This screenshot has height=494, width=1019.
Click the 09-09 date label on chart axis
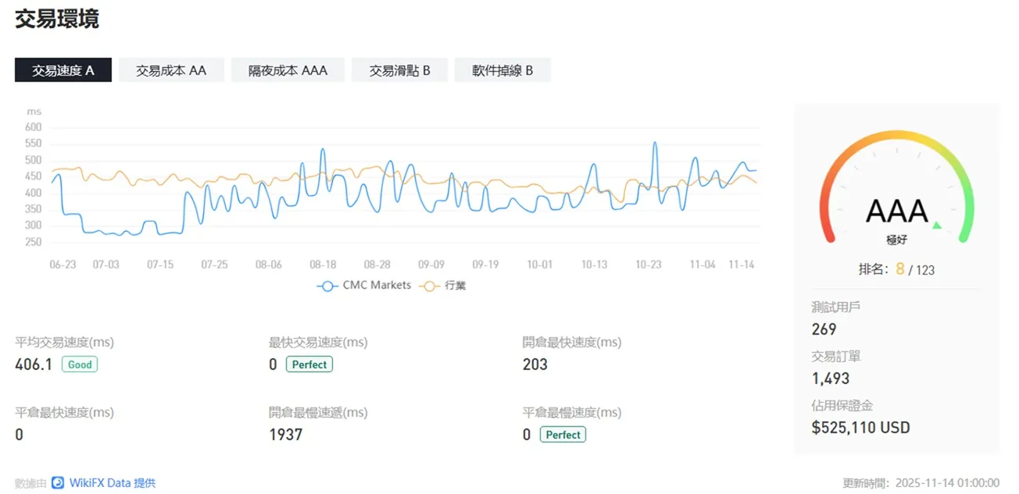431,265
